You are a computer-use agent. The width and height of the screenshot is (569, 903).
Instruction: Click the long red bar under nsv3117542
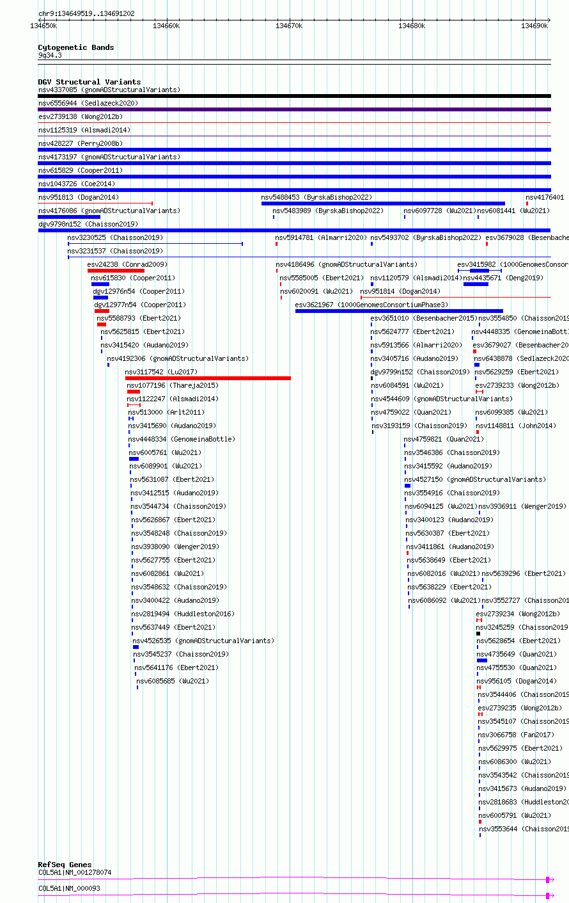pyautogui.click(x=208, y=378)
